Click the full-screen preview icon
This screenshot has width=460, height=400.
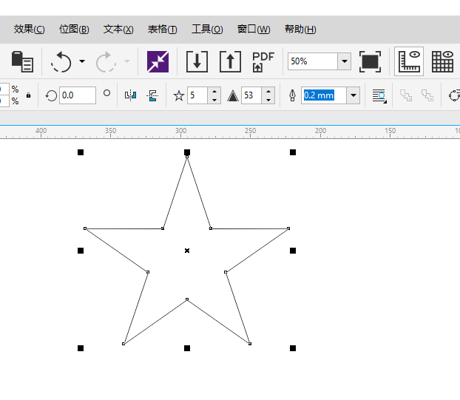pyautogui.click(x=371, y=61)
